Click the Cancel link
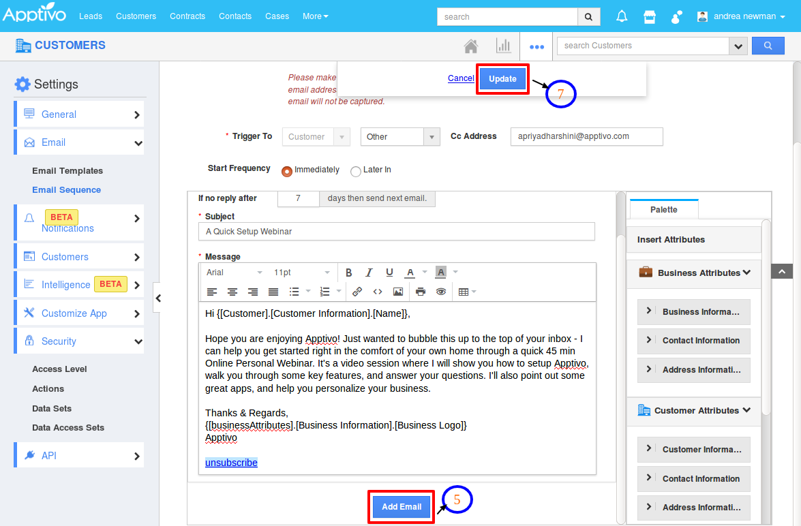 tap(461, 78)
